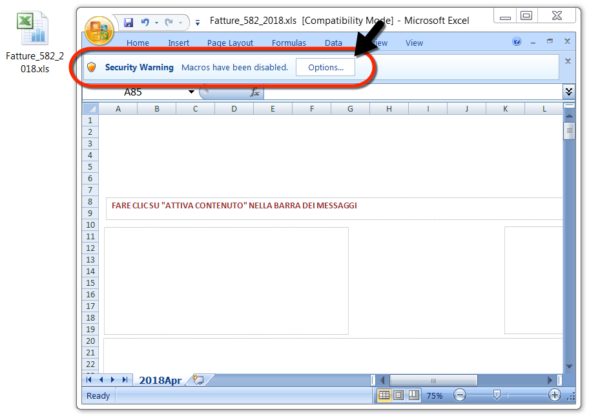This screenshot has height=418, width=589.
Task: Click the vertical scrollbar down arrow
Action: pyautogui.click(x=569, y=366)
